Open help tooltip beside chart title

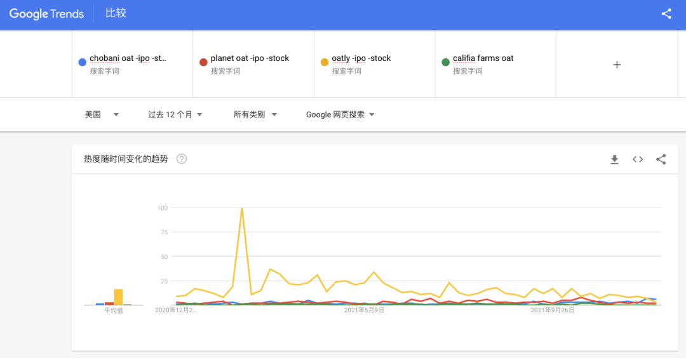[182, 159]
